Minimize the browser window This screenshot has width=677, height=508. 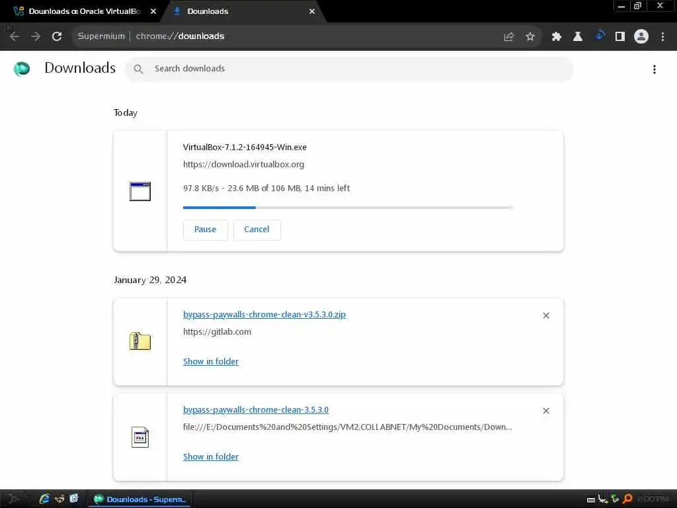pyautogui.click(x=621, y=6)
